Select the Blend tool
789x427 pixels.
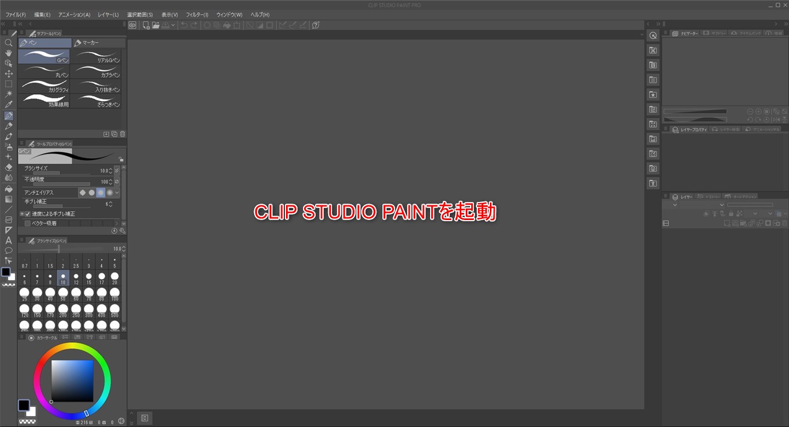point(8,178)
